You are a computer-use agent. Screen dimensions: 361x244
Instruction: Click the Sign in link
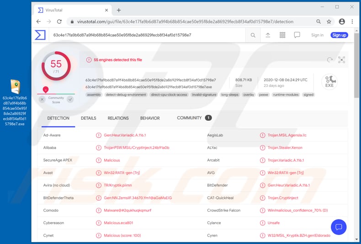tap(317, 35)
